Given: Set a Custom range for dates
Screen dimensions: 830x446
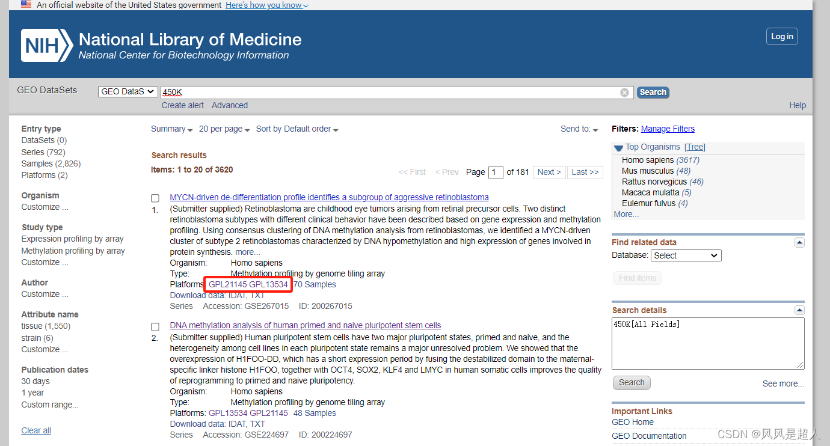Looking at the screenshot, I should (x=50, y=405).
